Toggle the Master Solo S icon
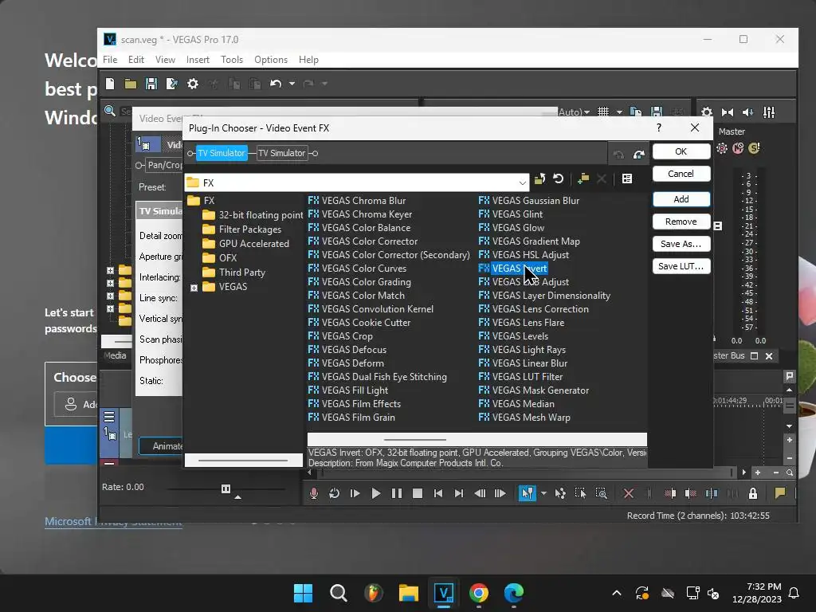 pos(754,148)
